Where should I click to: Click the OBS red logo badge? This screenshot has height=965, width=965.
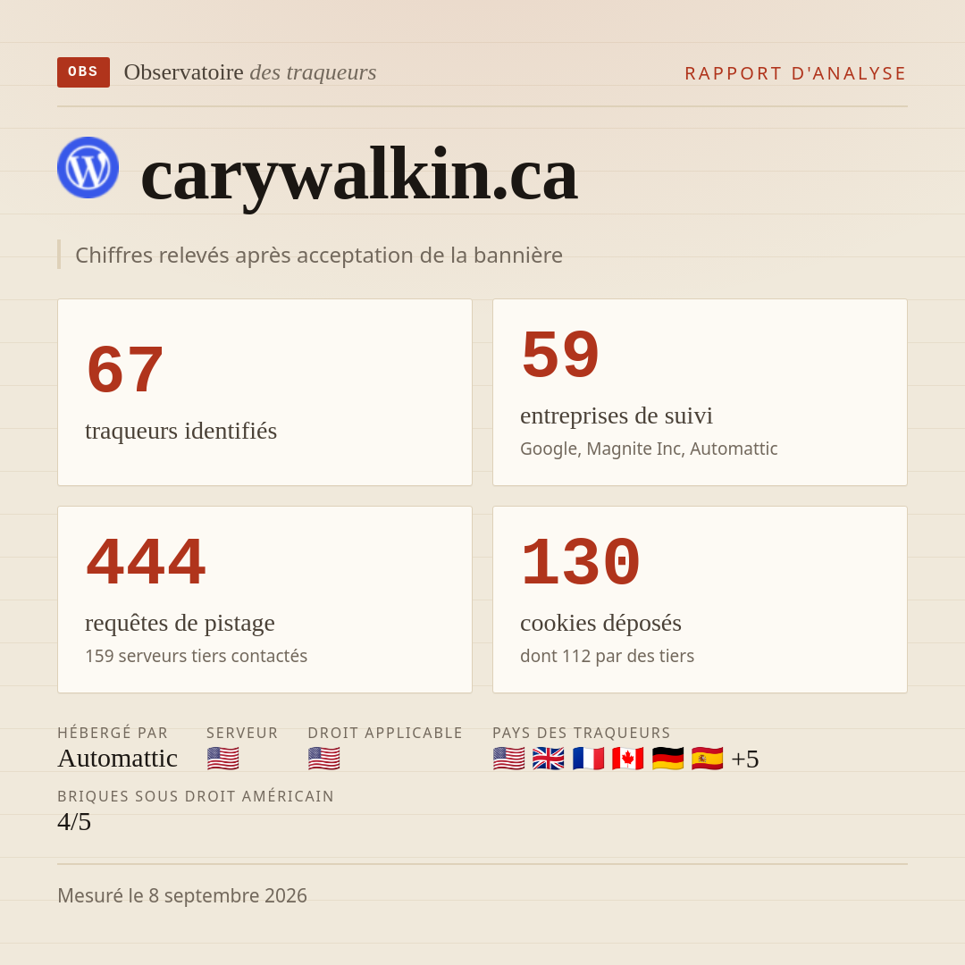[83, 72]
